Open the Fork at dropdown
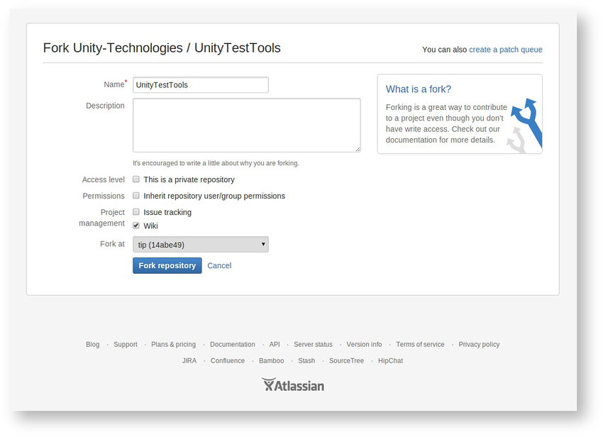Viewport: 603px width, 437px height. click(x=201, y=245)
